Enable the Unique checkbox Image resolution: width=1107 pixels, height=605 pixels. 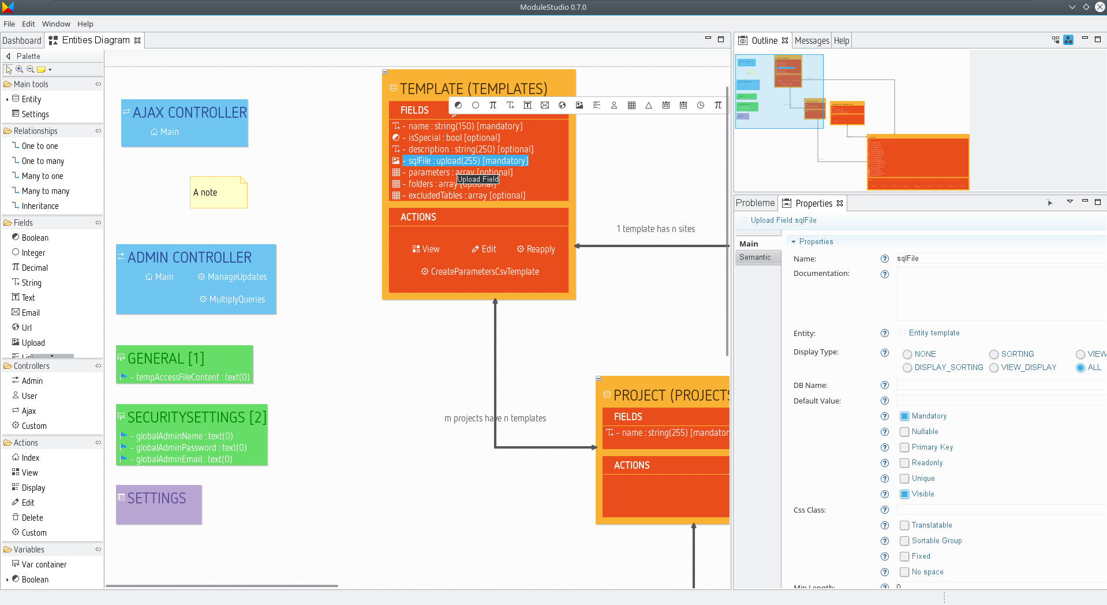coord(904,479)
